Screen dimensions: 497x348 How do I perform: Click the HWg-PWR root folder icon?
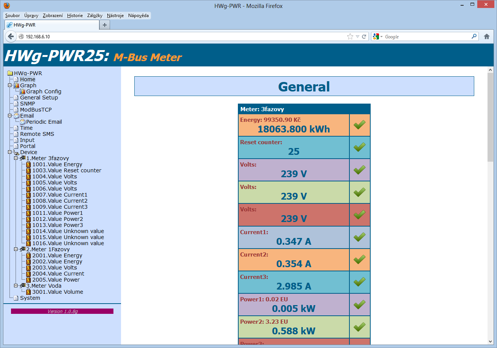10,73
